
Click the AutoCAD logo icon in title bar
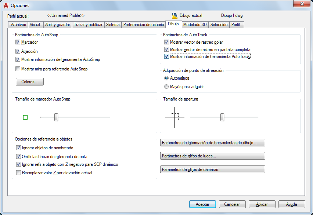coord(6,6)
